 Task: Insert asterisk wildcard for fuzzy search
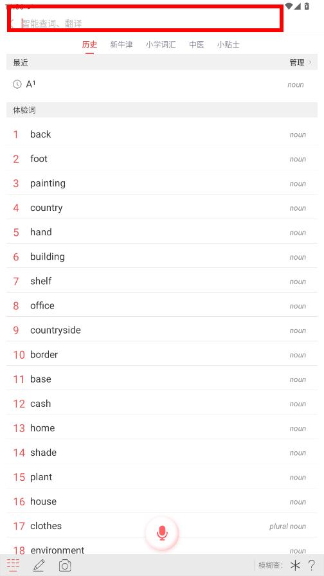click(295, 565)
